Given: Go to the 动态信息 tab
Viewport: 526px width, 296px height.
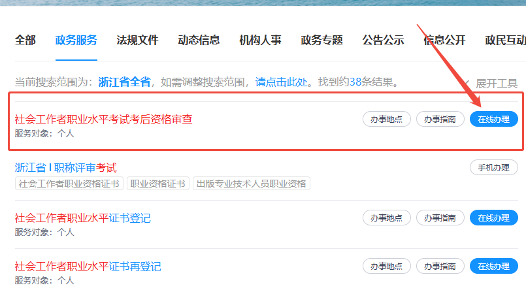Looking at the screenshot, I should click(199, 41).
